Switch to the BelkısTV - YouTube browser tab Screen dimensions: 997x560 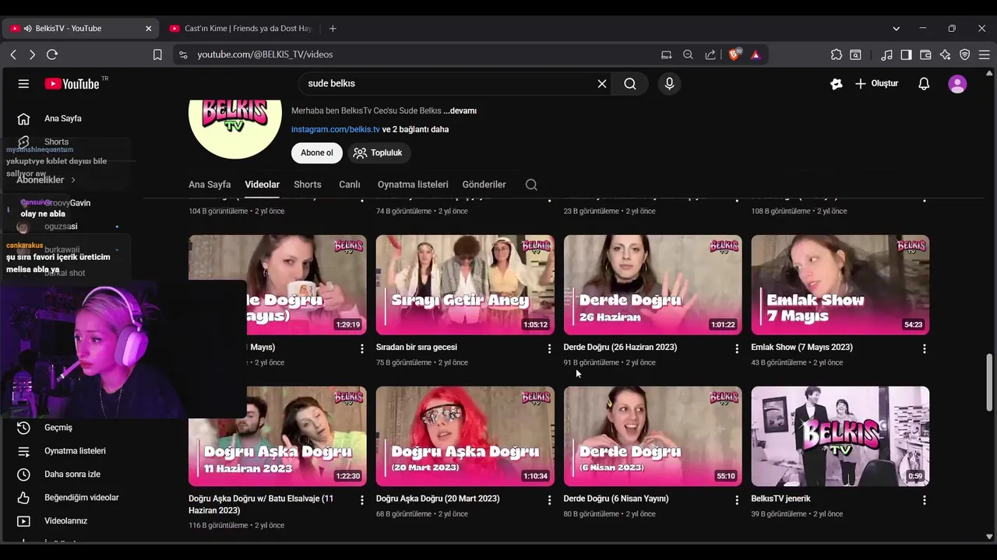(79, 29)
